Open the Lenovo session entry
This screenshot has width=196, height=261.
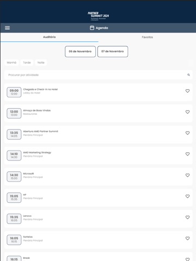(98, 219)
